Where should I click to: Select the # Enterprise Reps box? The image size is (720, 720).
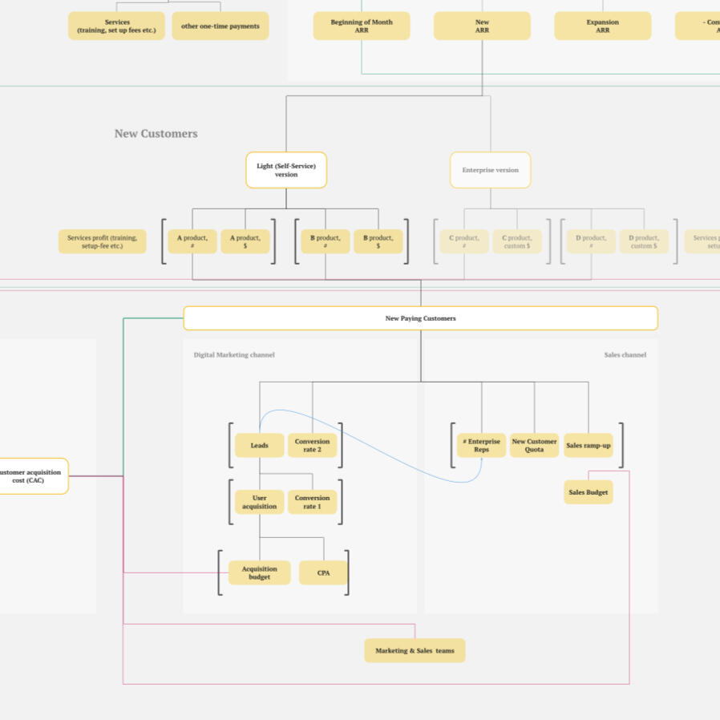pyautogui.click(x=481, y=445)
